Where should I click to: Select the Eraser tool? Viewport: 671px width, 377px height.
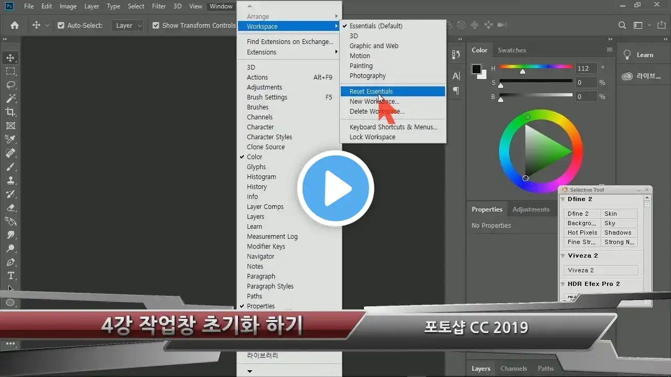click(10, 207)
